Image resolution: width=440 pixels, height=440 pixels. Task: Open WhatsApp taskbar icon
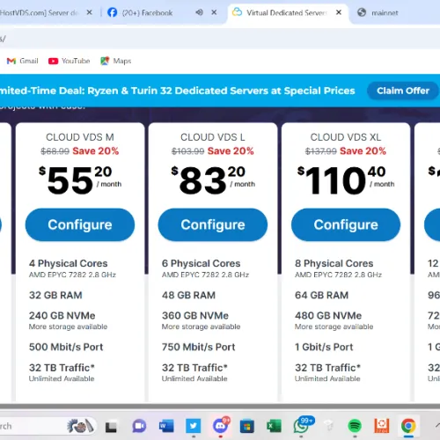click(301, 426)
